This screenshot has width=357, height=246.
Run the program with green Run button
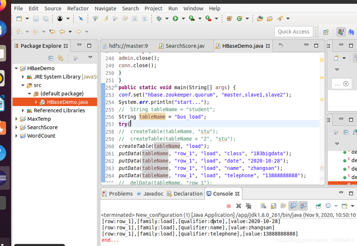[x=175, y=18]
